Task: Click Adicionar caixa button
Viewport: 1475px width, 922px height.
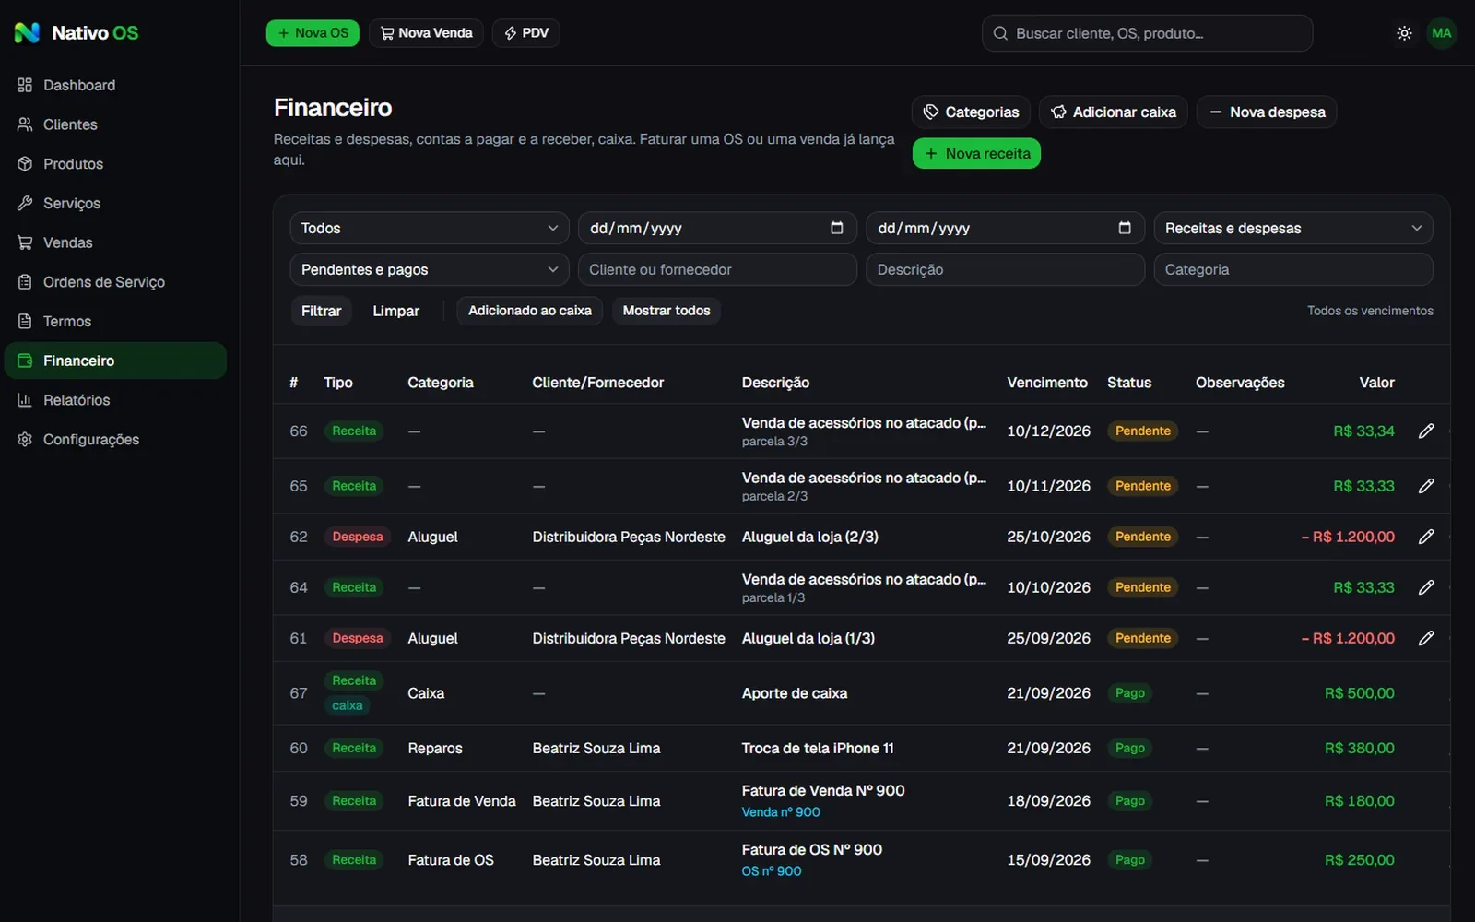Action: coord(1114,112)
